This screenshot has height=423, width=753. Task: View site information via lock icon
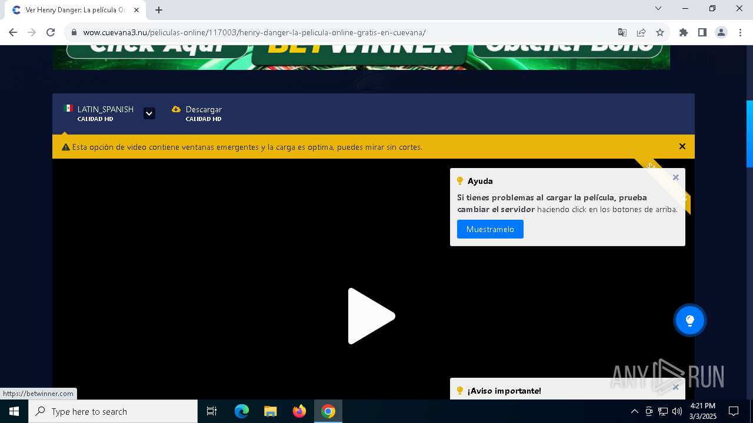tap(74, 32)
